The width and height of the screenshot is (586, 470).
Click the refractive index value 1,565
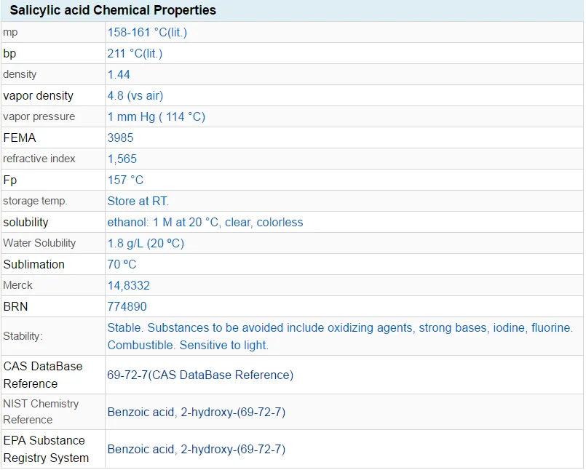coord(122,159)
